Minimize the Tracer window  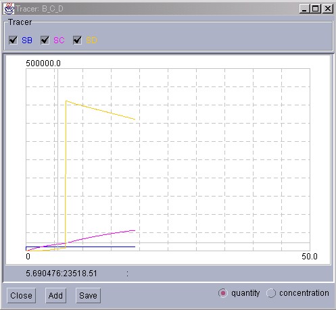[x=304, y=9]
